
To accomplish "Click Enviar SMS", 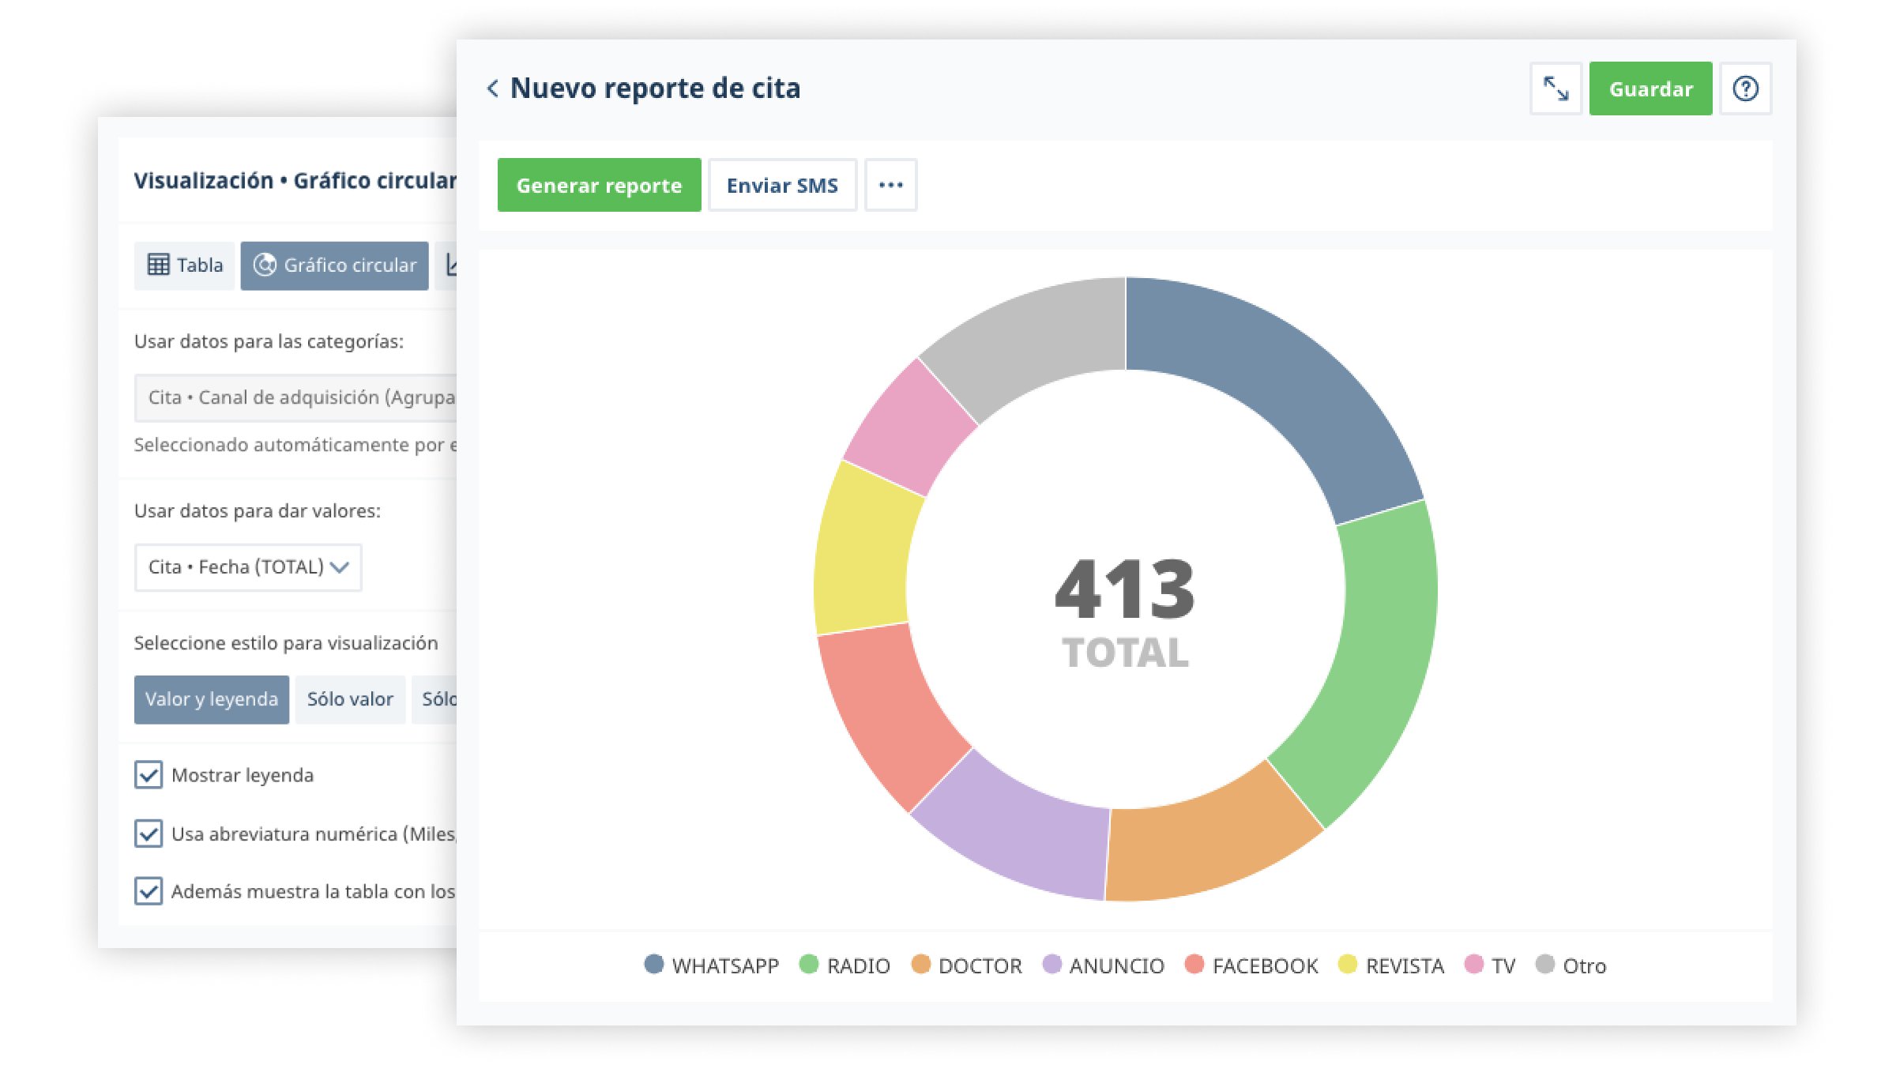I will [782, 185].
